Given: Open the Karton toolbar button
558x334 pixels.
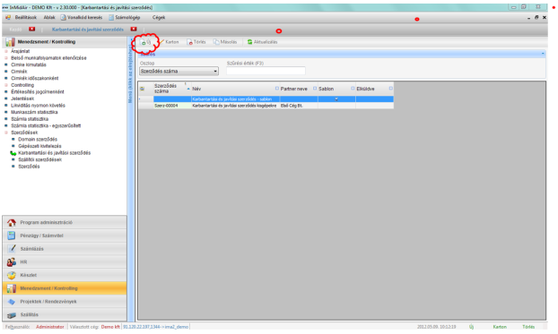Looking at the screenshot, I should pos(170,42).
